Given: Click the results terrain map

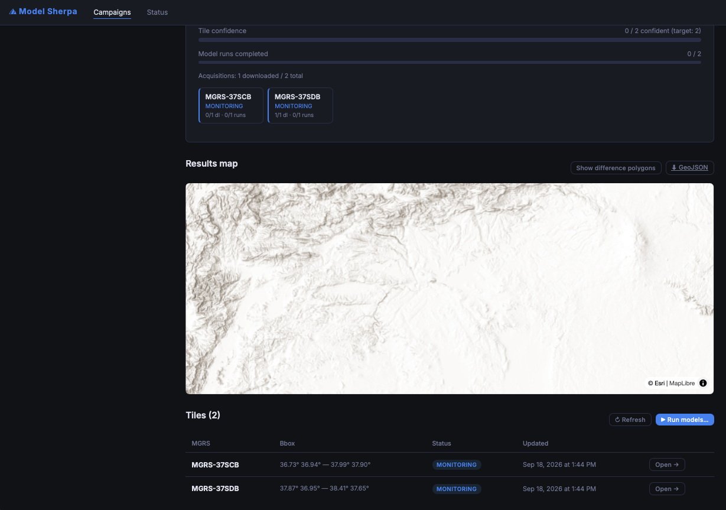Looking at the screenshot, I should 450,288.
